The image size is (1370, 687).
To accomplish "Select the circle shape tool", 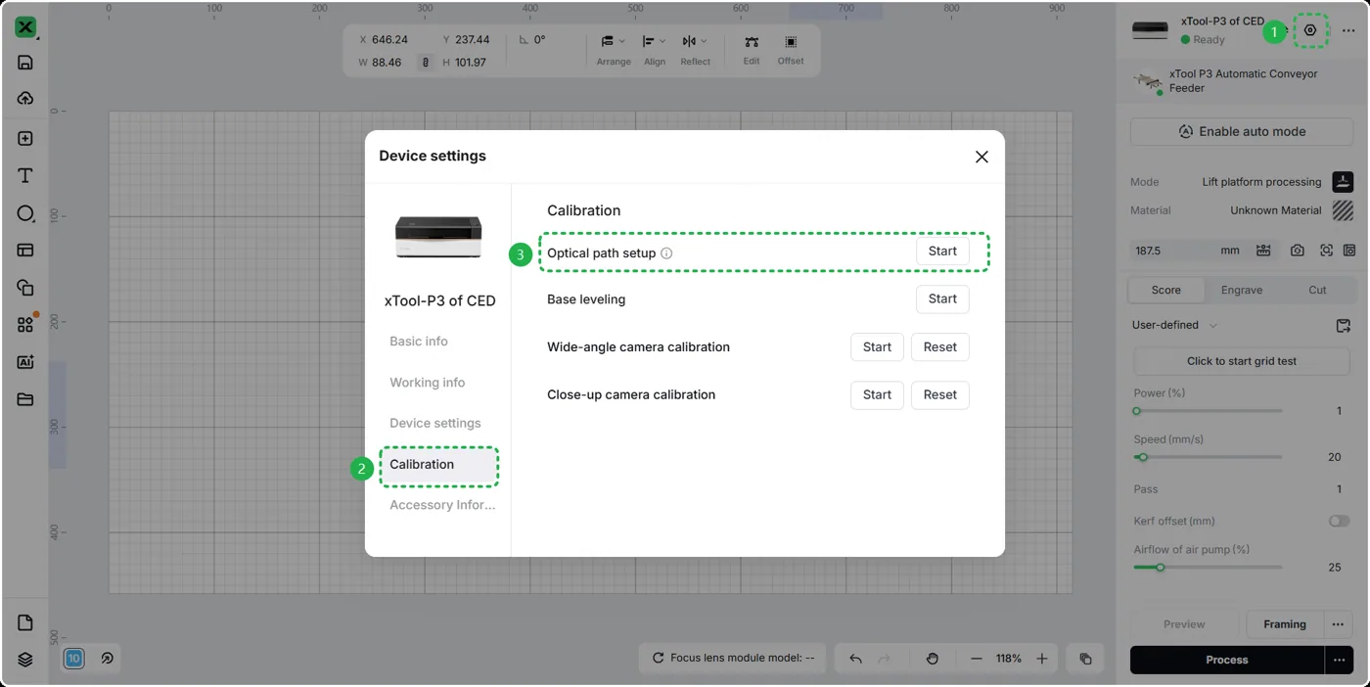I will (25, 213).
